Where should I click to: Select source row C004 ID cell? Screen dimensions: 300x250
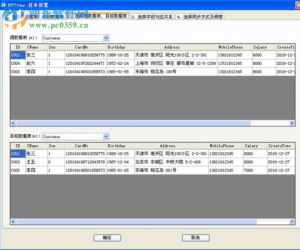pyautogui.click(x=18, y=63)
